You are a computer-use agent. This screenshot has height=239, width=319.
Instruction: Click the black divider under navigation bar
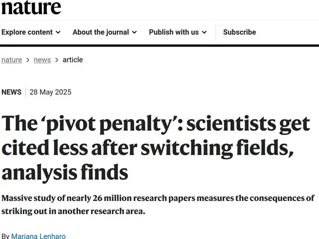[x=159, y=45]
